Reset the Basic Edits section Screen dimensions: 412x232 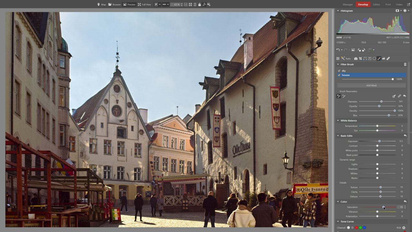tap(405, 136)
